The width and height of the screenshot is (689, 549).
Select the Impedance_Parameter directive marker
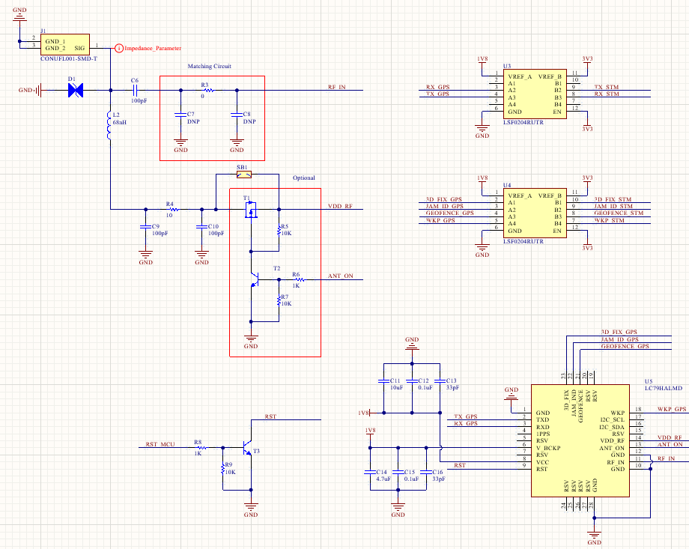click(119, 48)
